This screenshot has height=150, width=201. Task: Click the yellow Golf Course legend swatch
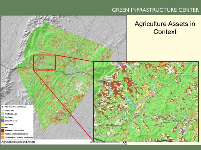pos(2,124)
